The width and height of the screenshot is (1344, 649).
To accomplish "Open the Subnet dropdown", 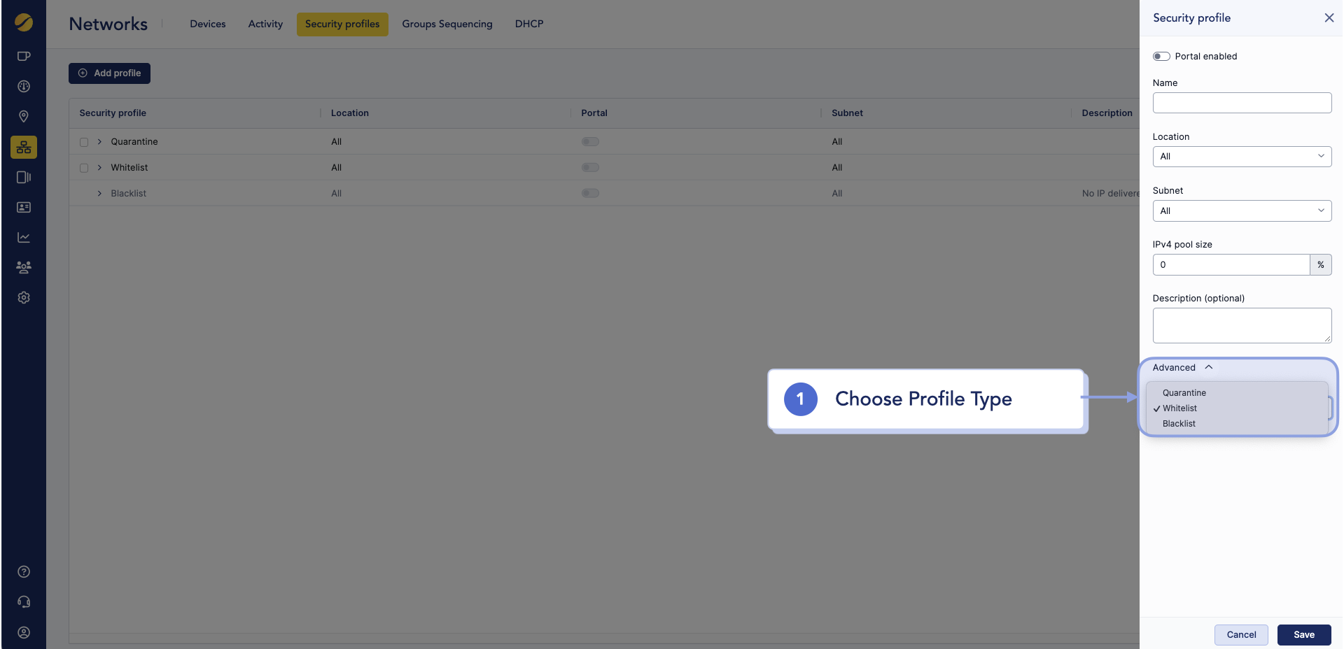I will point(1242,211).
